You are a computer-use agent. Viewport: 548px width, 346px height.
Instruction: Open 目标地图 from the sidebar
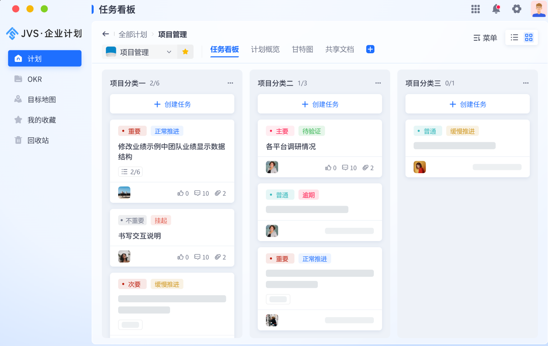pyautogui.click(x=41, y=99)
